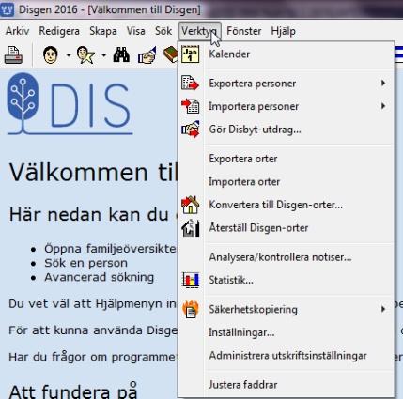Image resolution: width=403 pixels, height=399 pixels.
Task: Click the Disgen app icon in title bar
Action: (x=8, y=9)
